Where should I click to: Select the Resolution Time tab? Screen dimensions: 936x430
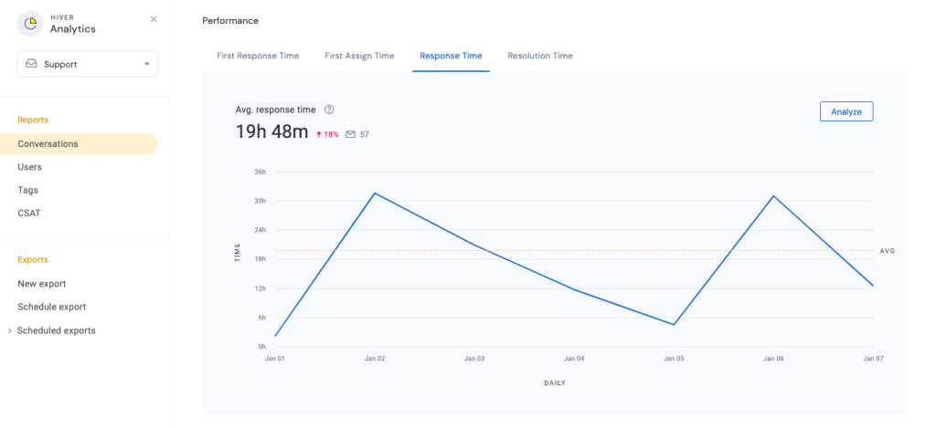tap(540, 56)
